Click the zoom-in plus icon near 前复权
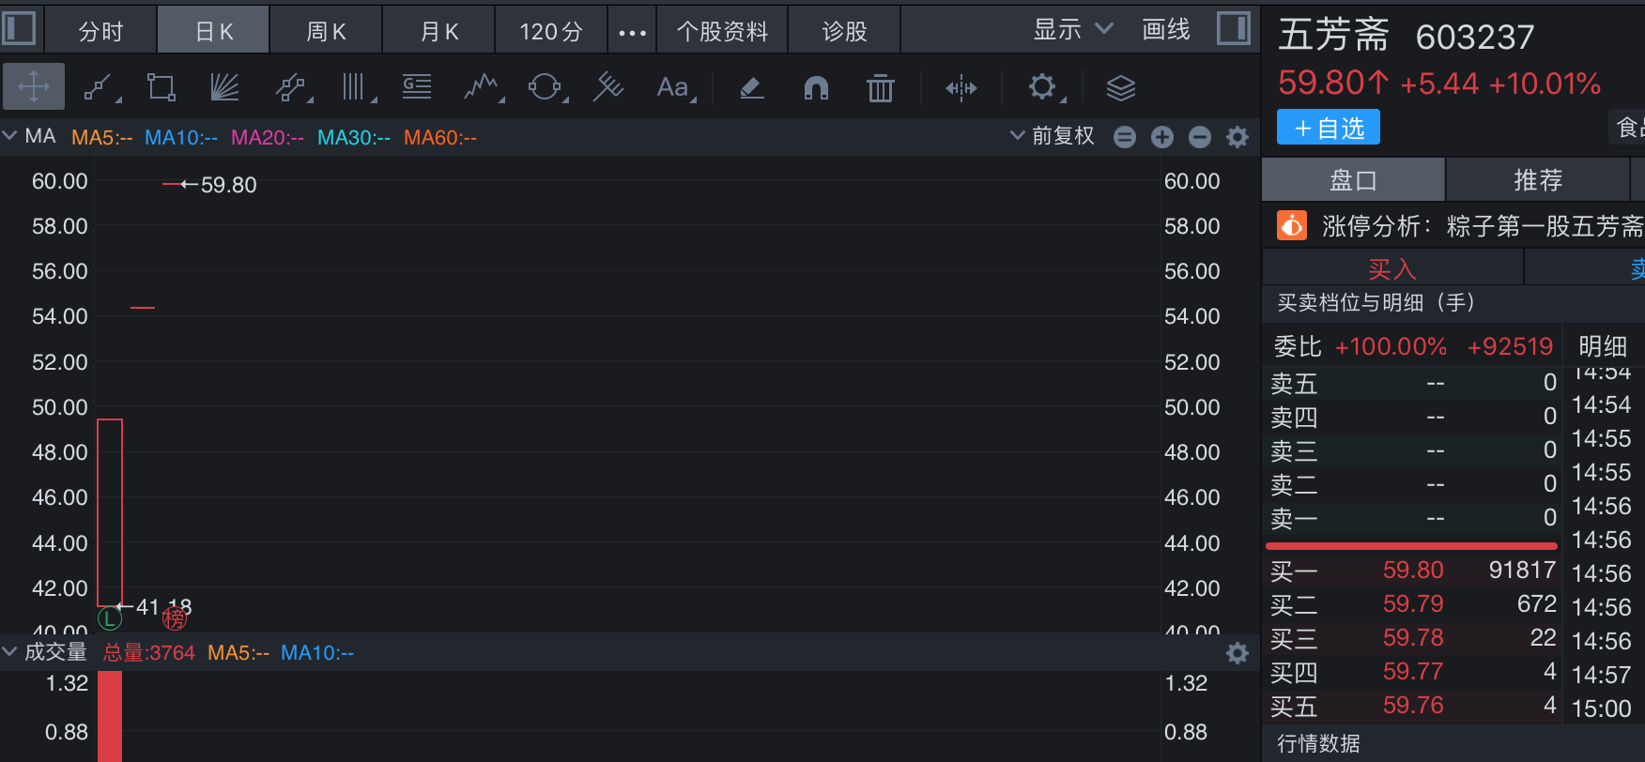The height and width of the screenshot is (762, 1645). (x=1162, y=137)
